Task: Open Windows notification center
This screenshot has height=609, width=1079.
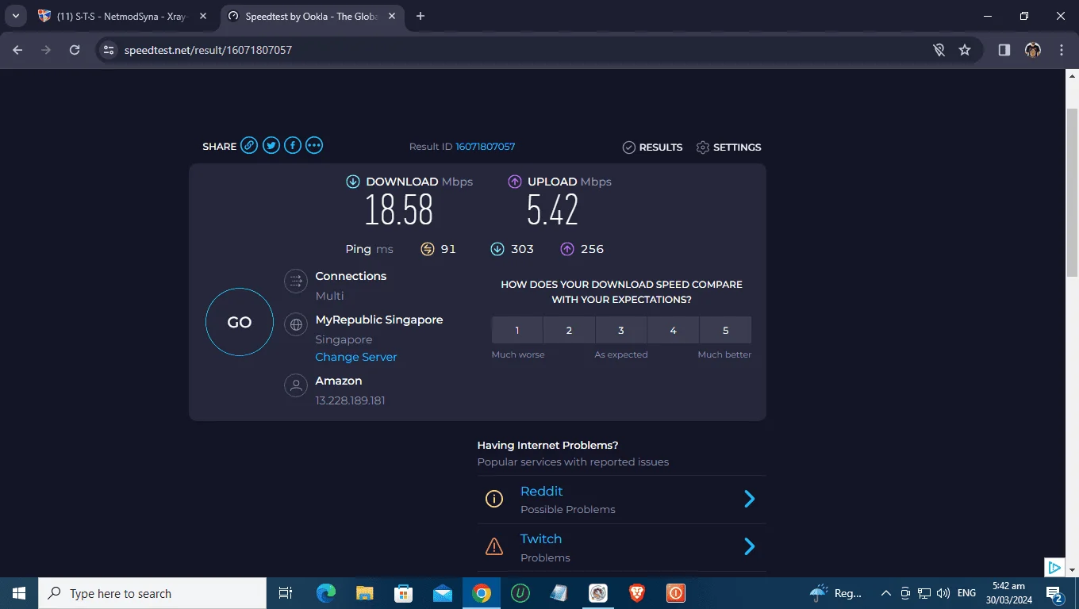Action: pos(1054,593)
